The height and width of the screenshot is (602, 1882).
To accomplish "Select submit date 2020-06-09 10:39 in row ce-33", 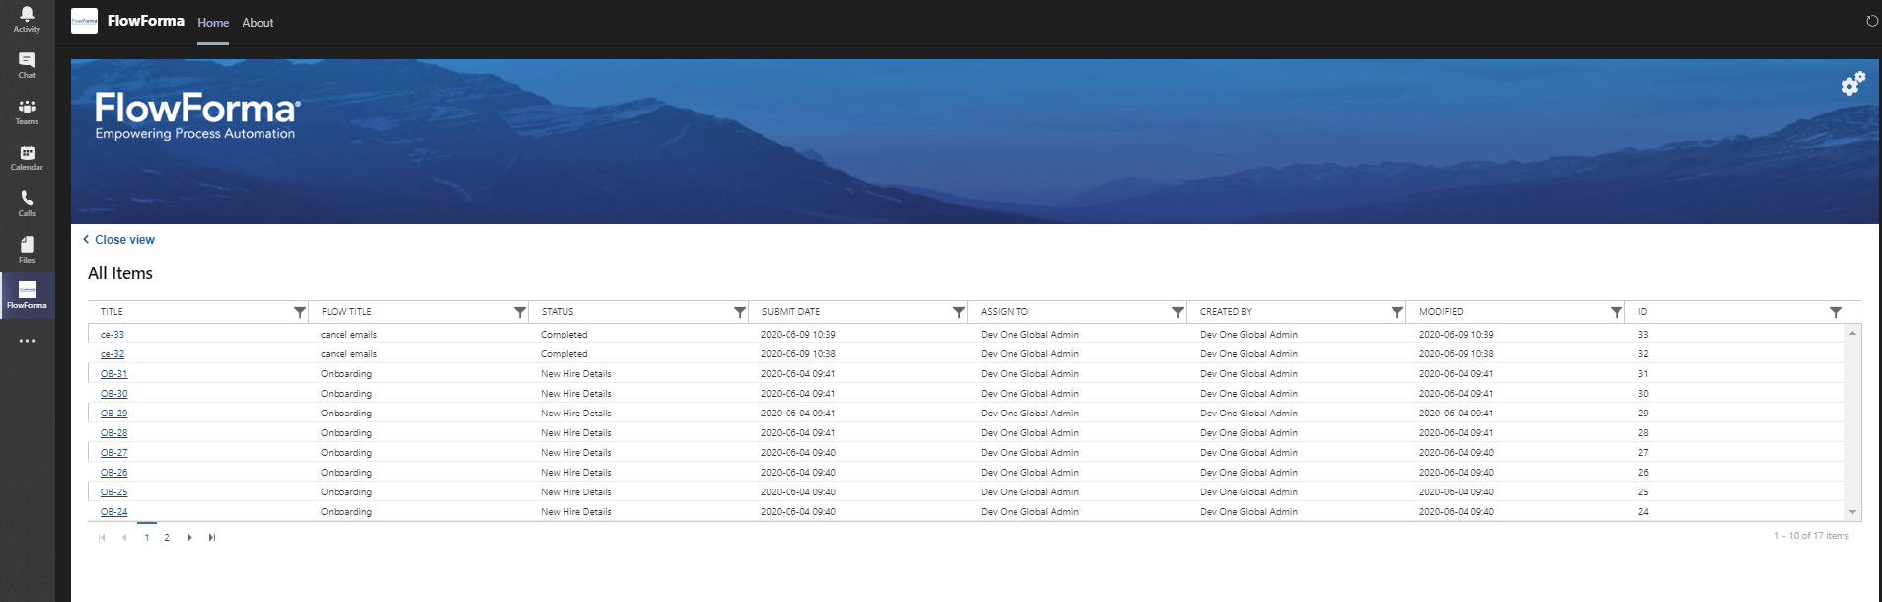I will pyautogui.click(x=797, y=335).
